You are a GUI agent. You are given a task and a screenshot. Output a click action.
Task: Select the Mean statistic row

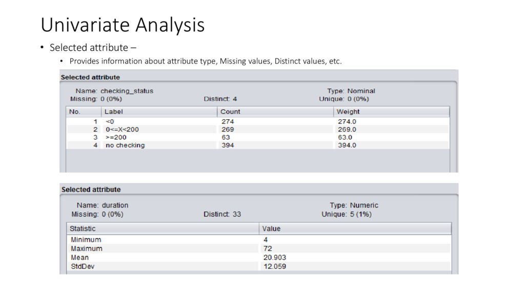(x=259, y=258)
